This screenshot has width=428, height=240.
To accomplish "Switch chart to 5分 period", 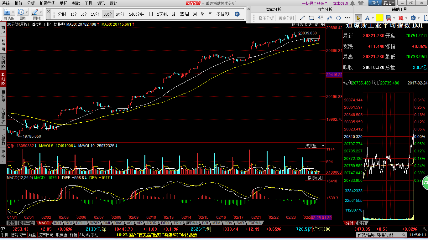I will (x=84, y=14).
